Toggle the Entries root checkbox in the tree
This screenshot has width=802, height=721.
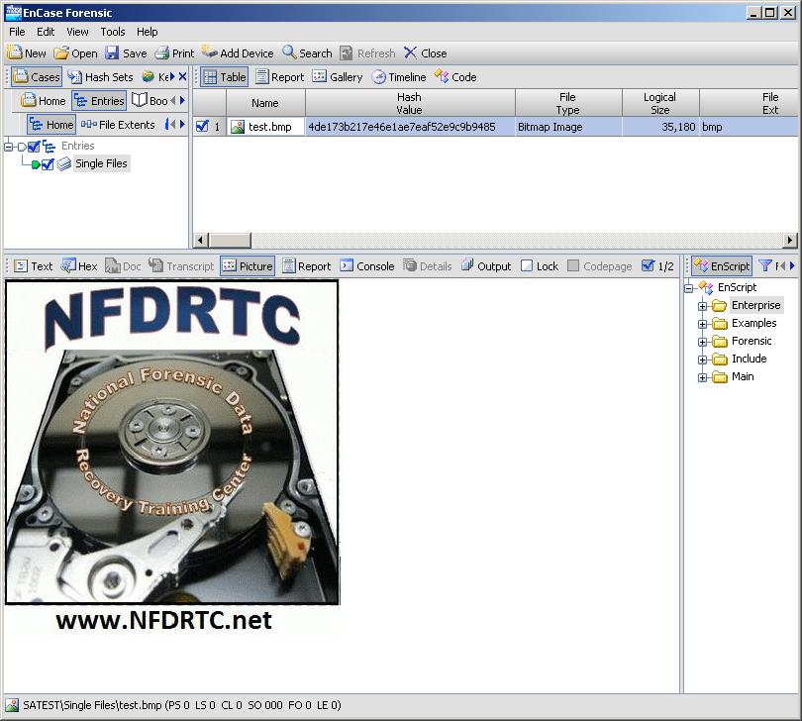tap(34, 147)
